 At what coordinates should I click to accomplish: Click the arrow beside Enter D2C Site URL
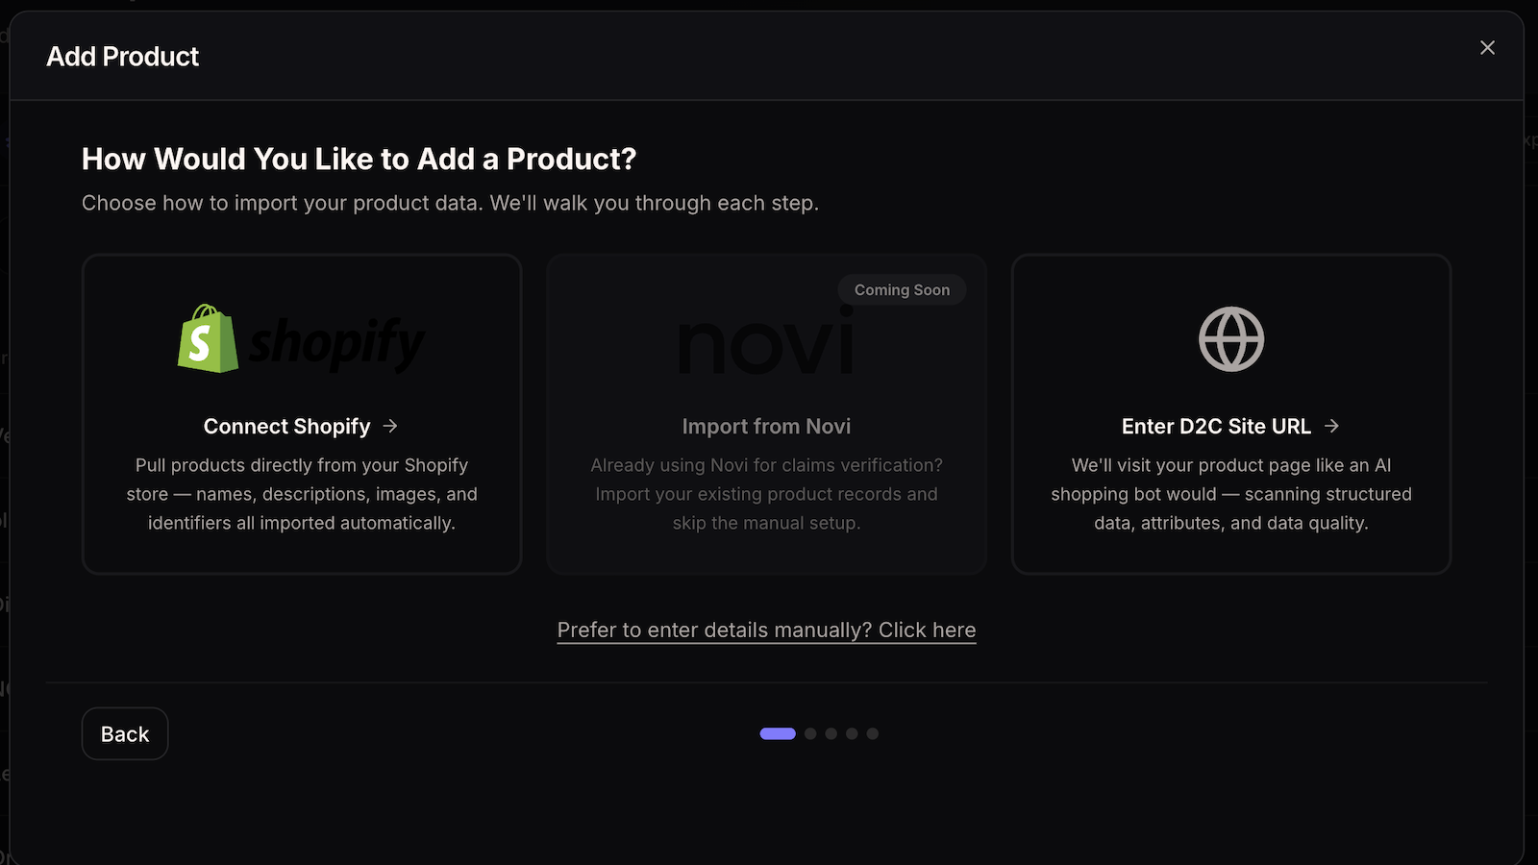coord(1331,426)
